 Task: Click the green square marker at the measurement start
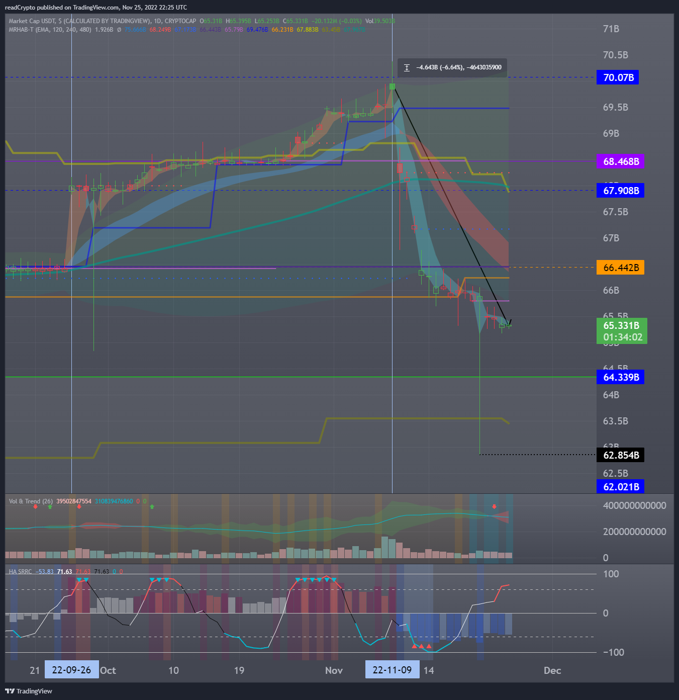pos(392,86)
